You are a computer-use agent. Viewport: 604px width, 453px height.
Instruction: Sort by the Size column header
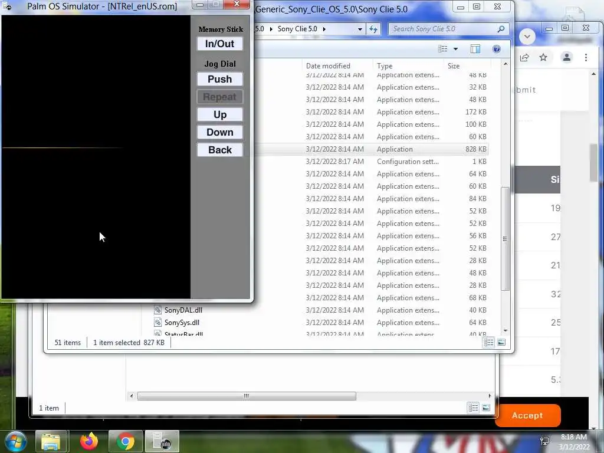[x=454, y=66]
